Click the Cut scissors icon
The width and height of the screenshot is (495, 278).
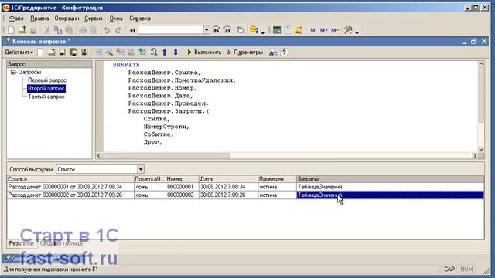(x=46, y=30)
